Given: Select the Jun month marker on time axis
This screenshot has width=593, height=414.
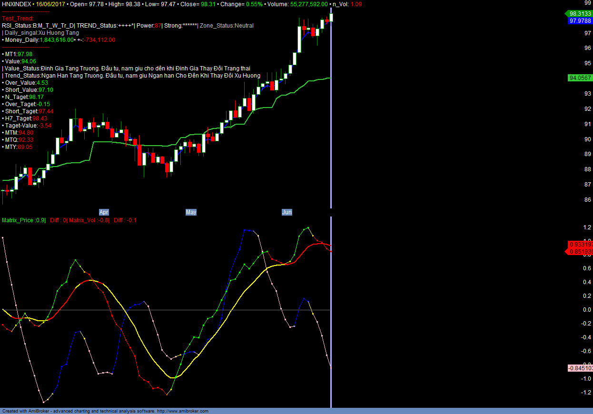Looking at the screenshot, I should tap(287, 212).
